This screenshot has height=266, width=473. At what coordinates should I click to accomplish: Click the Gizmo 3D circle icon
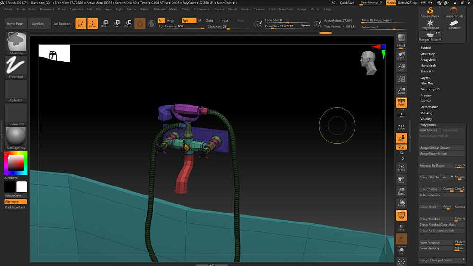coord(140,24)
